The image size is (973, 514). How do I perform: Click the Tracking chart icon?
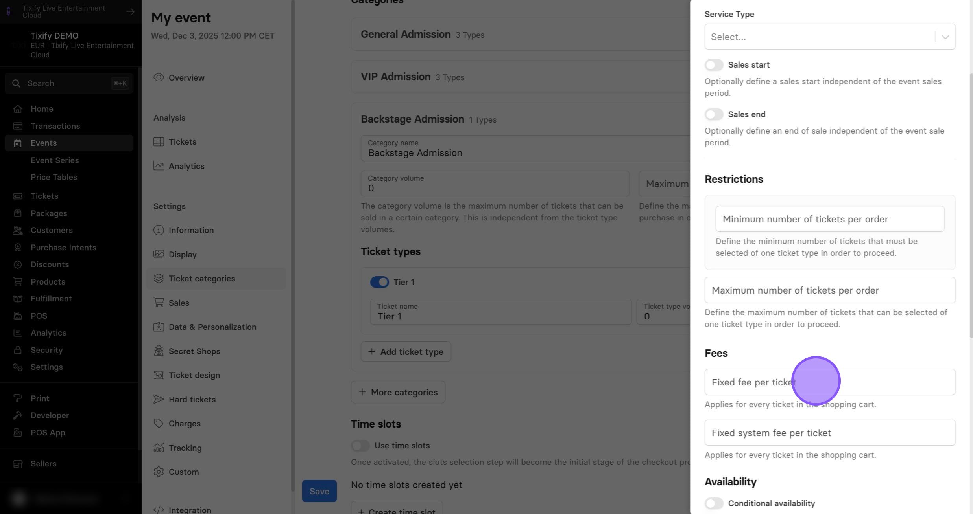pyautogui.click(x=159, y=448)
